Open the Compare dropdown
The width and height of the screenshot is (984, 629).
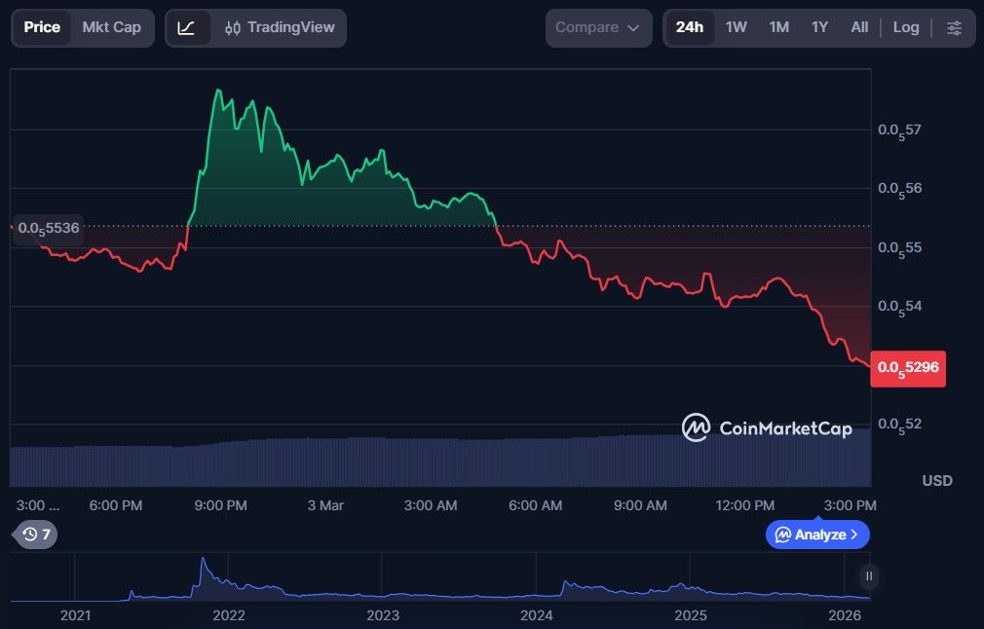click(x=598, y=27)
